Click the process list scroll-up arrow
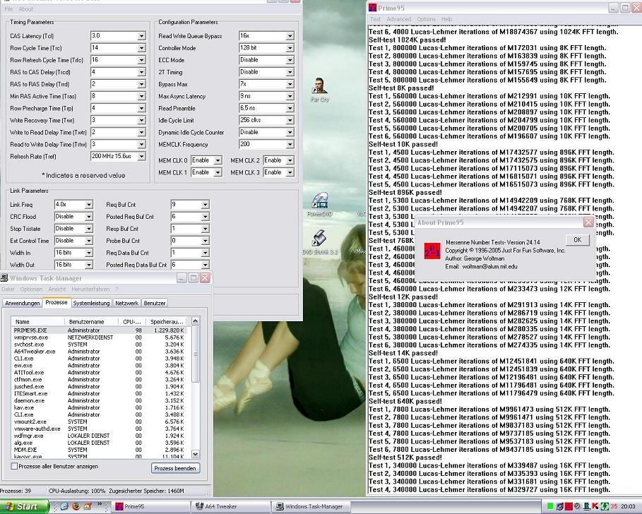Viewport: 642px width, 514px height. click(196, 321)
